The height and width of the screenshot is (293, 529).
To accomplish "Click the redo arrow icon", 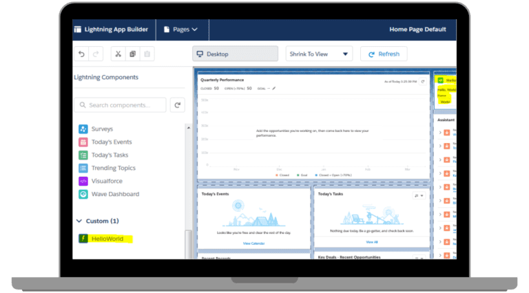I will pyautogui.click(x=96, y=54).
